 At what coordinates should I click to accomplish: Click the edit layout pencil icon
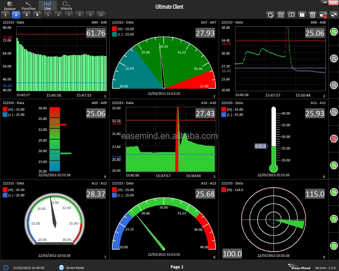click(x=270, y=15)
